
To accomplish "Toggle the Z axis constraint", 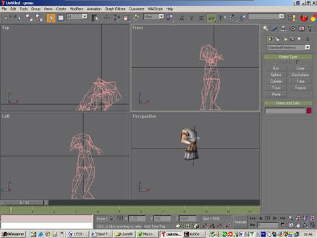I will coord(201,18).
